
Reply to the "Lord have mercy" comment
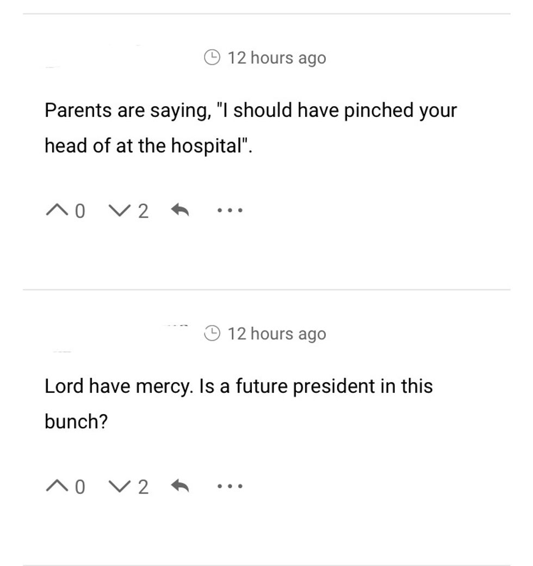pyautogui.click(x=180, y=485)
